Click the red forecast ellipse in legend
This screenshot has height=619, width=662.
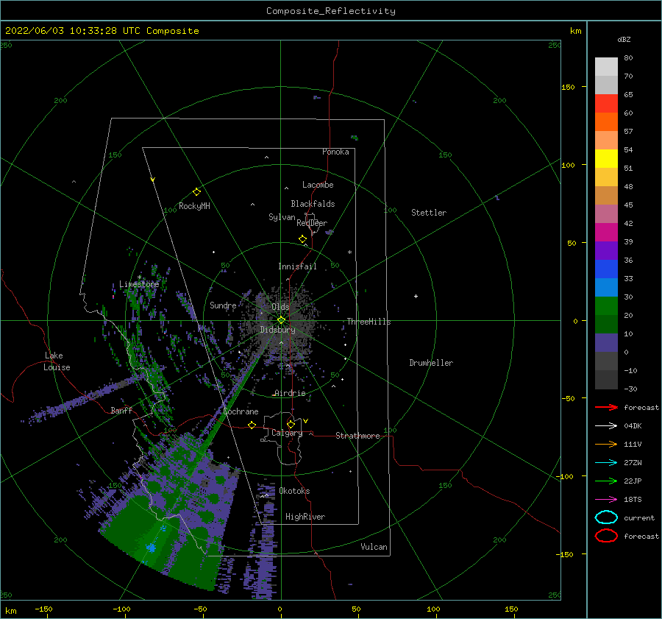pyautogui.click(x=606, y=536)
